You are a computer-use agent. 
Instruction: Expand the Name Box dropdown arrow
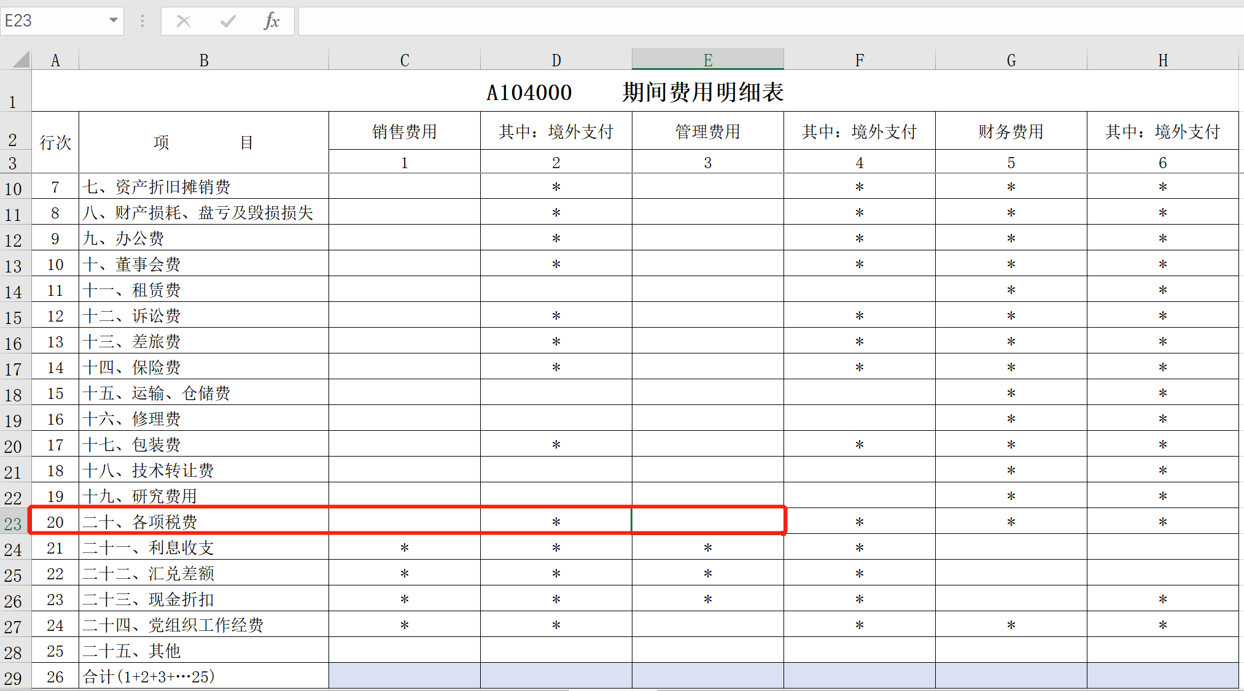(x=113, y=21)
